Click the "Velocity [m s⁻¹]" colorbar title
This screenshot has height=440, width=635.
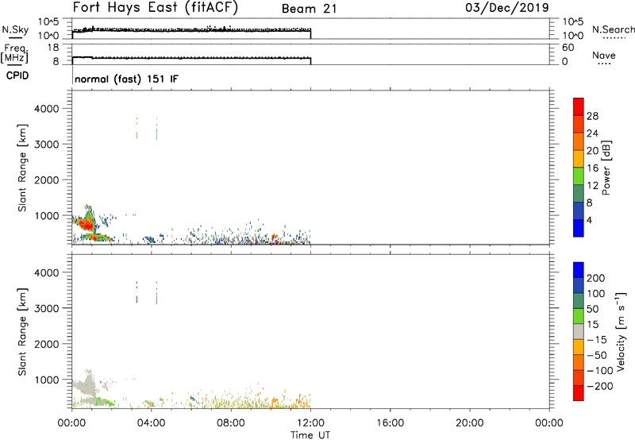click(621, 331)
